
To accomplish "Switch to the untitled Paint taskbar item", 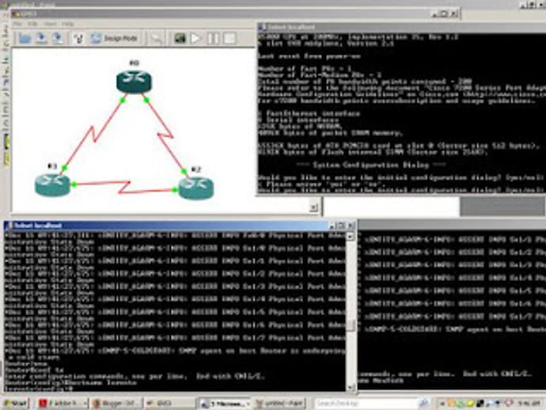I will (279, 404).
